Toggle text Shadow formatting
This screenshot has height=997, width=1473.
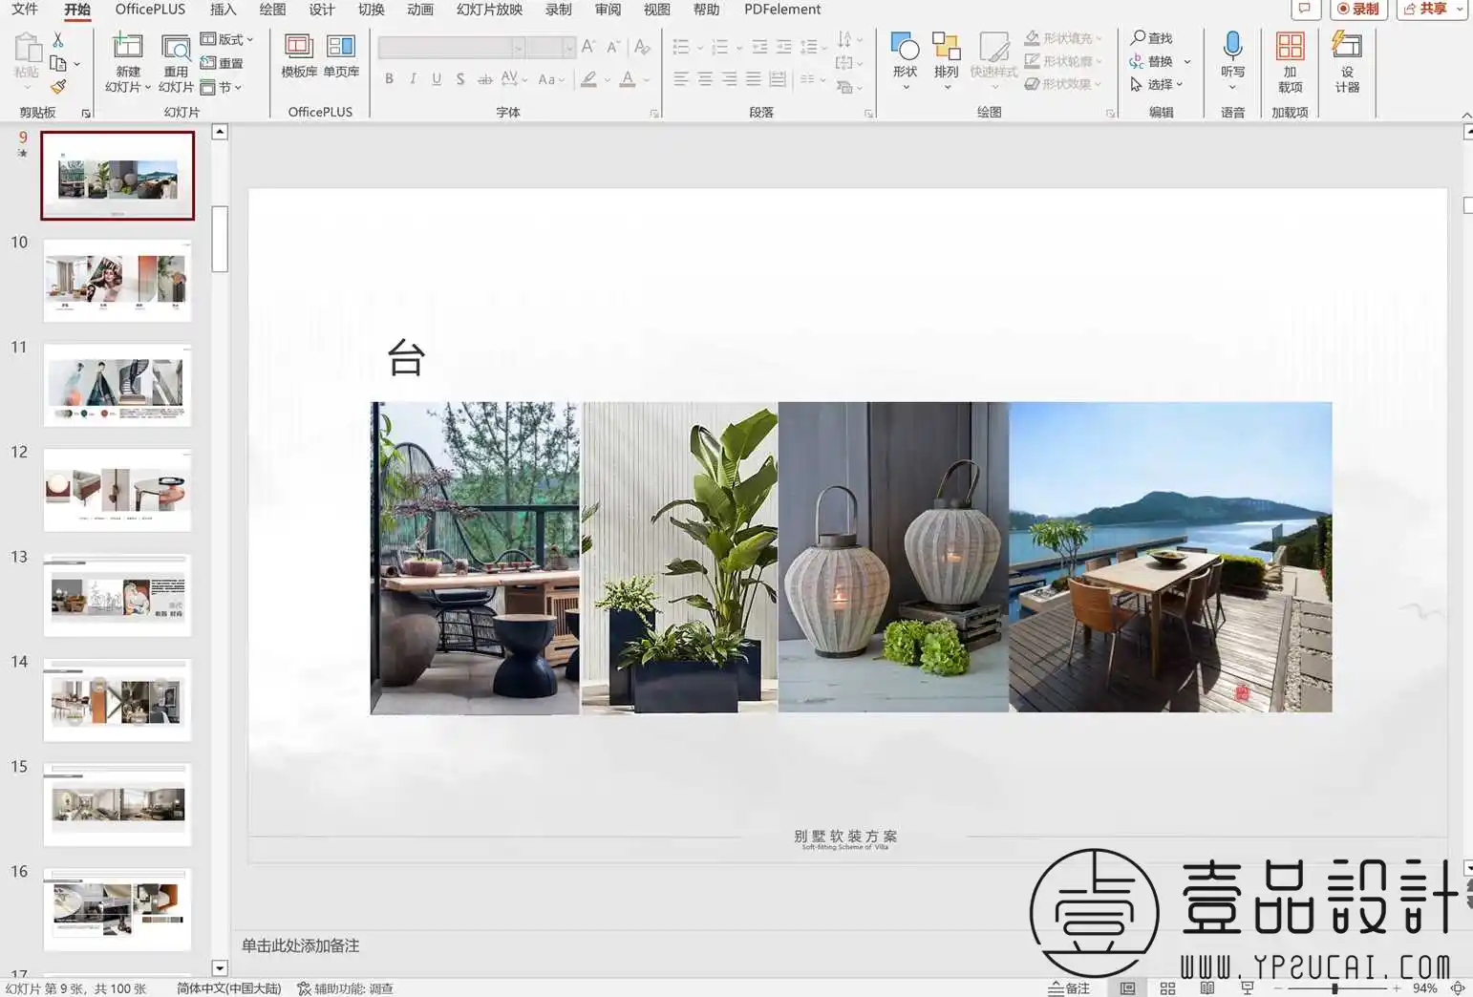[x=460, y=79]
